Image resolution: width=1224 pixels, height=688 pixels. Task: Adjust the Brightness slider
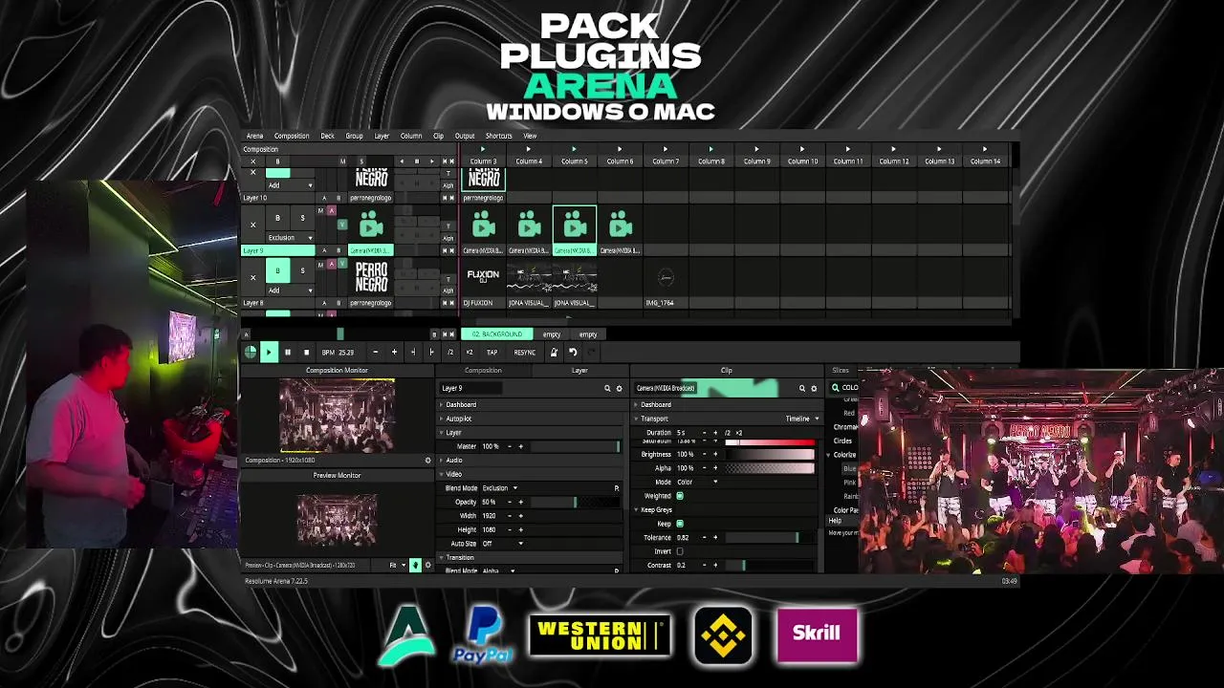[x=770, y=455]
